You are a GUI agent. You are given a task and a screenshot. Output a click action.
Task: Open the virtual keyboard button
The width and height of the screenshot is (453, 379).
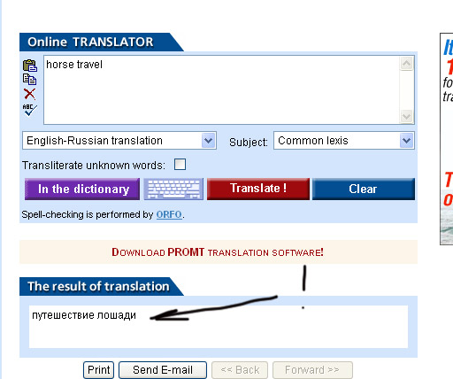[173, 189]
